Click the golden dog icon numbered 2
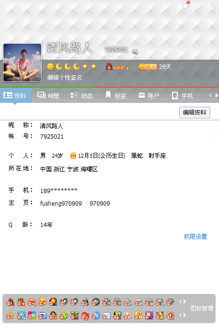This screenshot has width=219, height=326. pyautogui.click(x=159, y=316)
